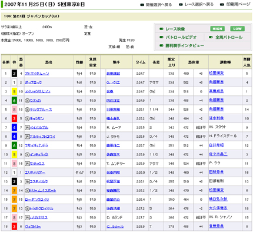253x232 pixels.
Task: Open horse ヴィクトリー page
Action: [x=33, y=227]
